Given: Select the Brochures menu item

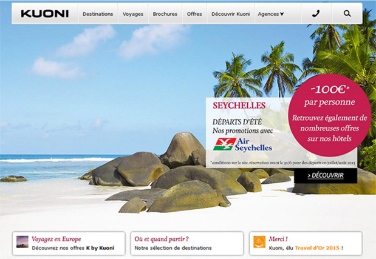Looking at the screenshot, I should 165,14.
